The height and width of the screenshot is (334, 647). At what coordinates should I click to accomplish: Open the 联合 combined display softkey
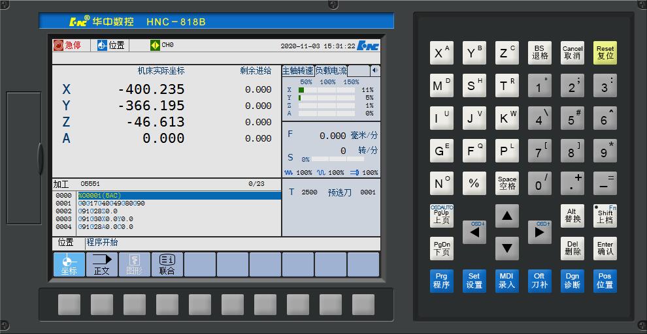point(167,264)
